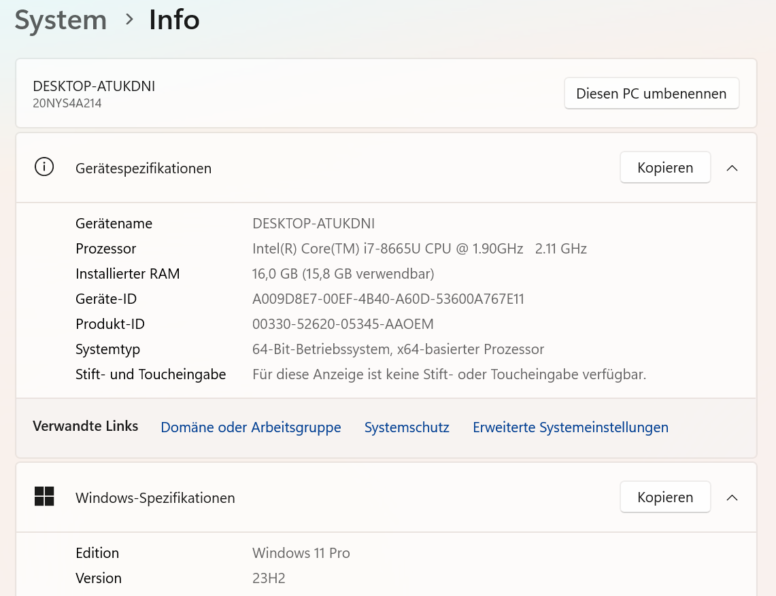Click the Stift- und Toucheingabe value text

click(450, 375)
